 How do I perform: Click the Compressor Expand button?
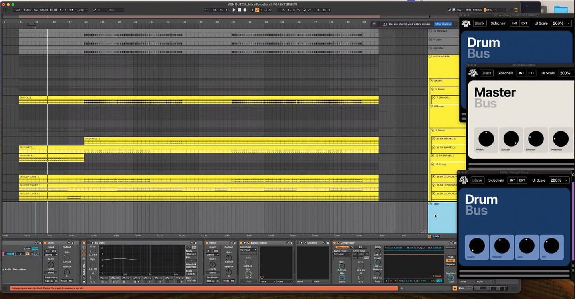click(450, 264)
